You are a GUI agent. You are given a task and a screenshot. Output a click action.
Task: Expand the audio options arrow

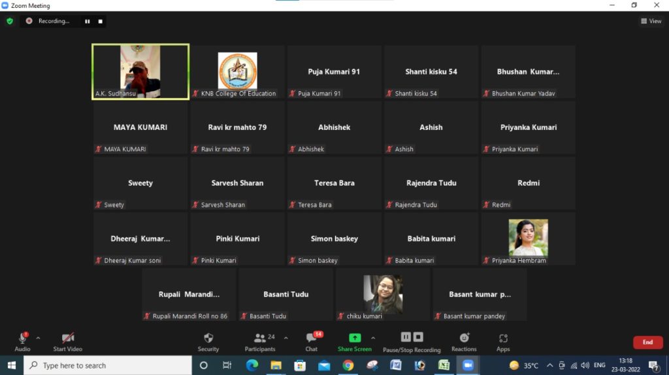pyautogui.click(x=38, y=338)
